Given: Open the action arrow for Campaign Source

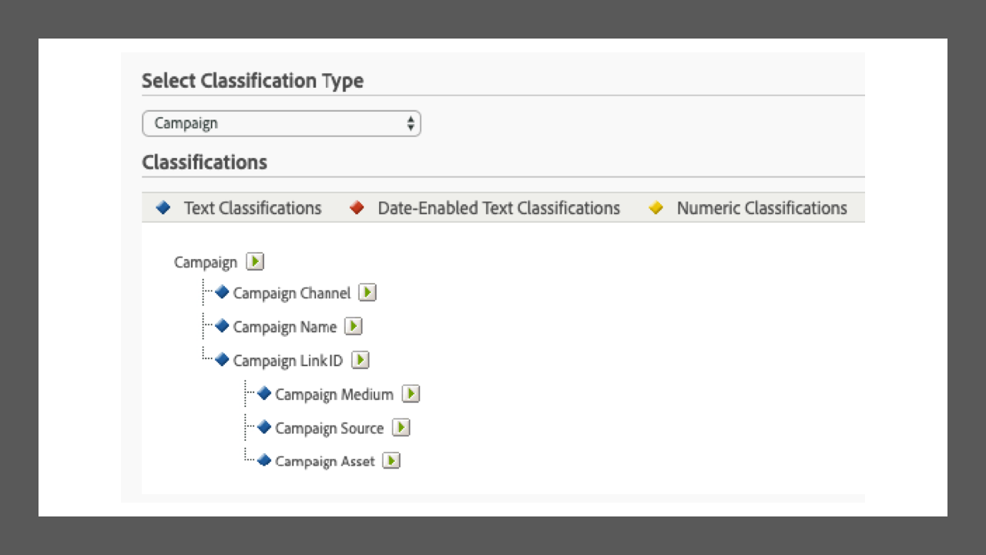Looking at the screenshot, I should [401, 427].
